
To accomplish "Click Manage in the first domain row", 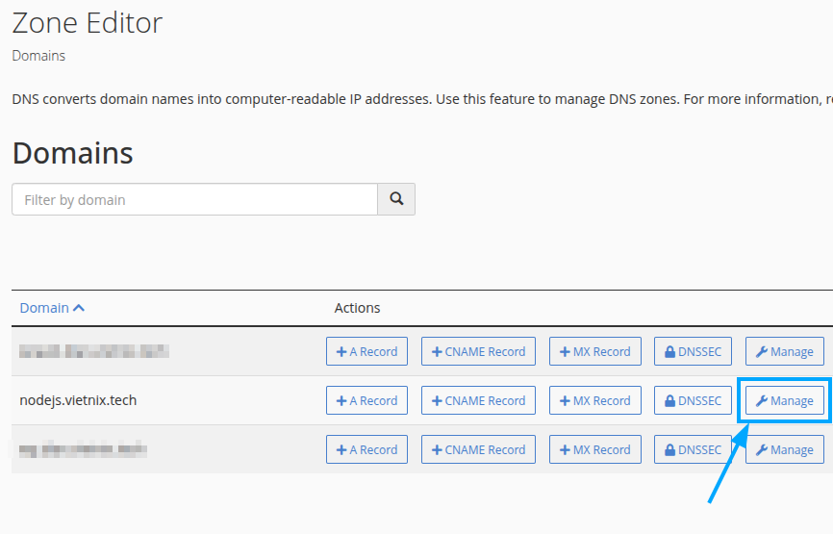I will pyautogui.click(x=784, y=351).
